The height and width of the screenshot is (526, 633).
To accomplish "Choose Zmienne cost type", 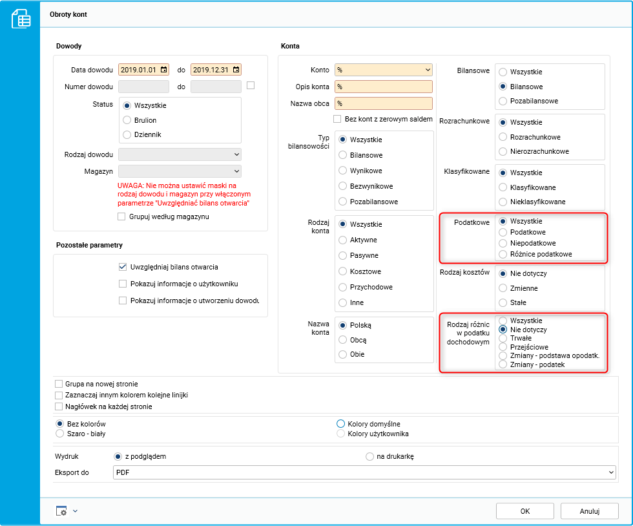I will (x=503, y=288).
